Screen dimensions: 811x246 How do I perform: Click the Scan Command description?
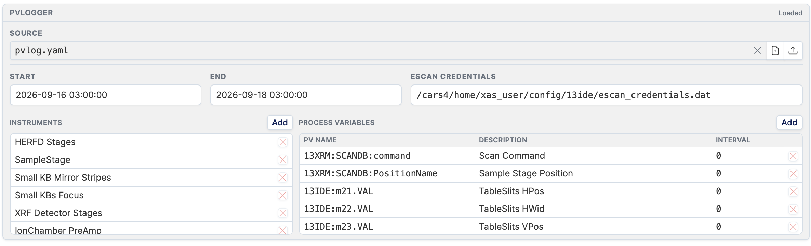point(512,156)
